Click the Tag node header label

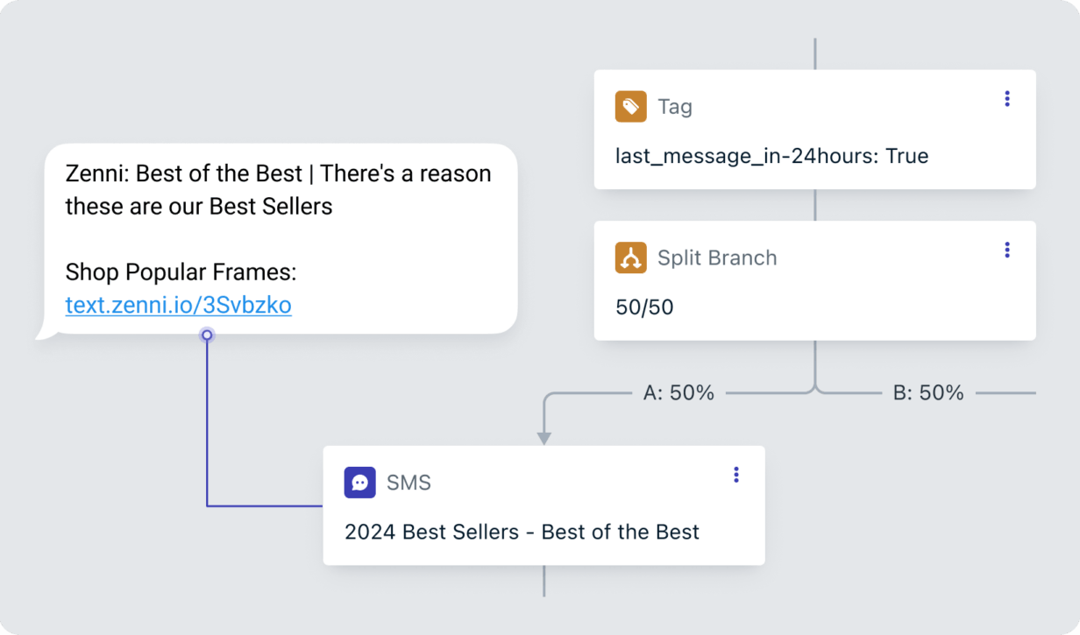pyautogui.click(x=675, y=106)
